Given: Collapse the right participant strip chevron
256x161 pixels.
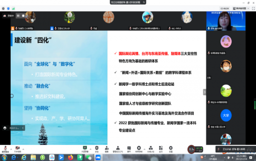Looking at the screenshot, I should point(204,92).
